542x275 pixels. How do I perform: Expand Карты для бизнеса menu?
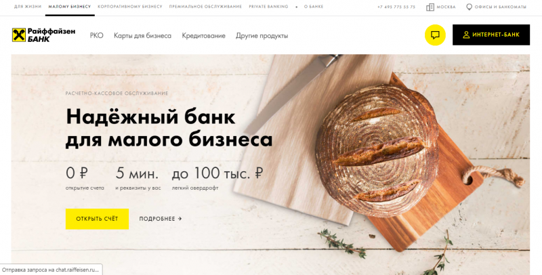tap(142, 36)
